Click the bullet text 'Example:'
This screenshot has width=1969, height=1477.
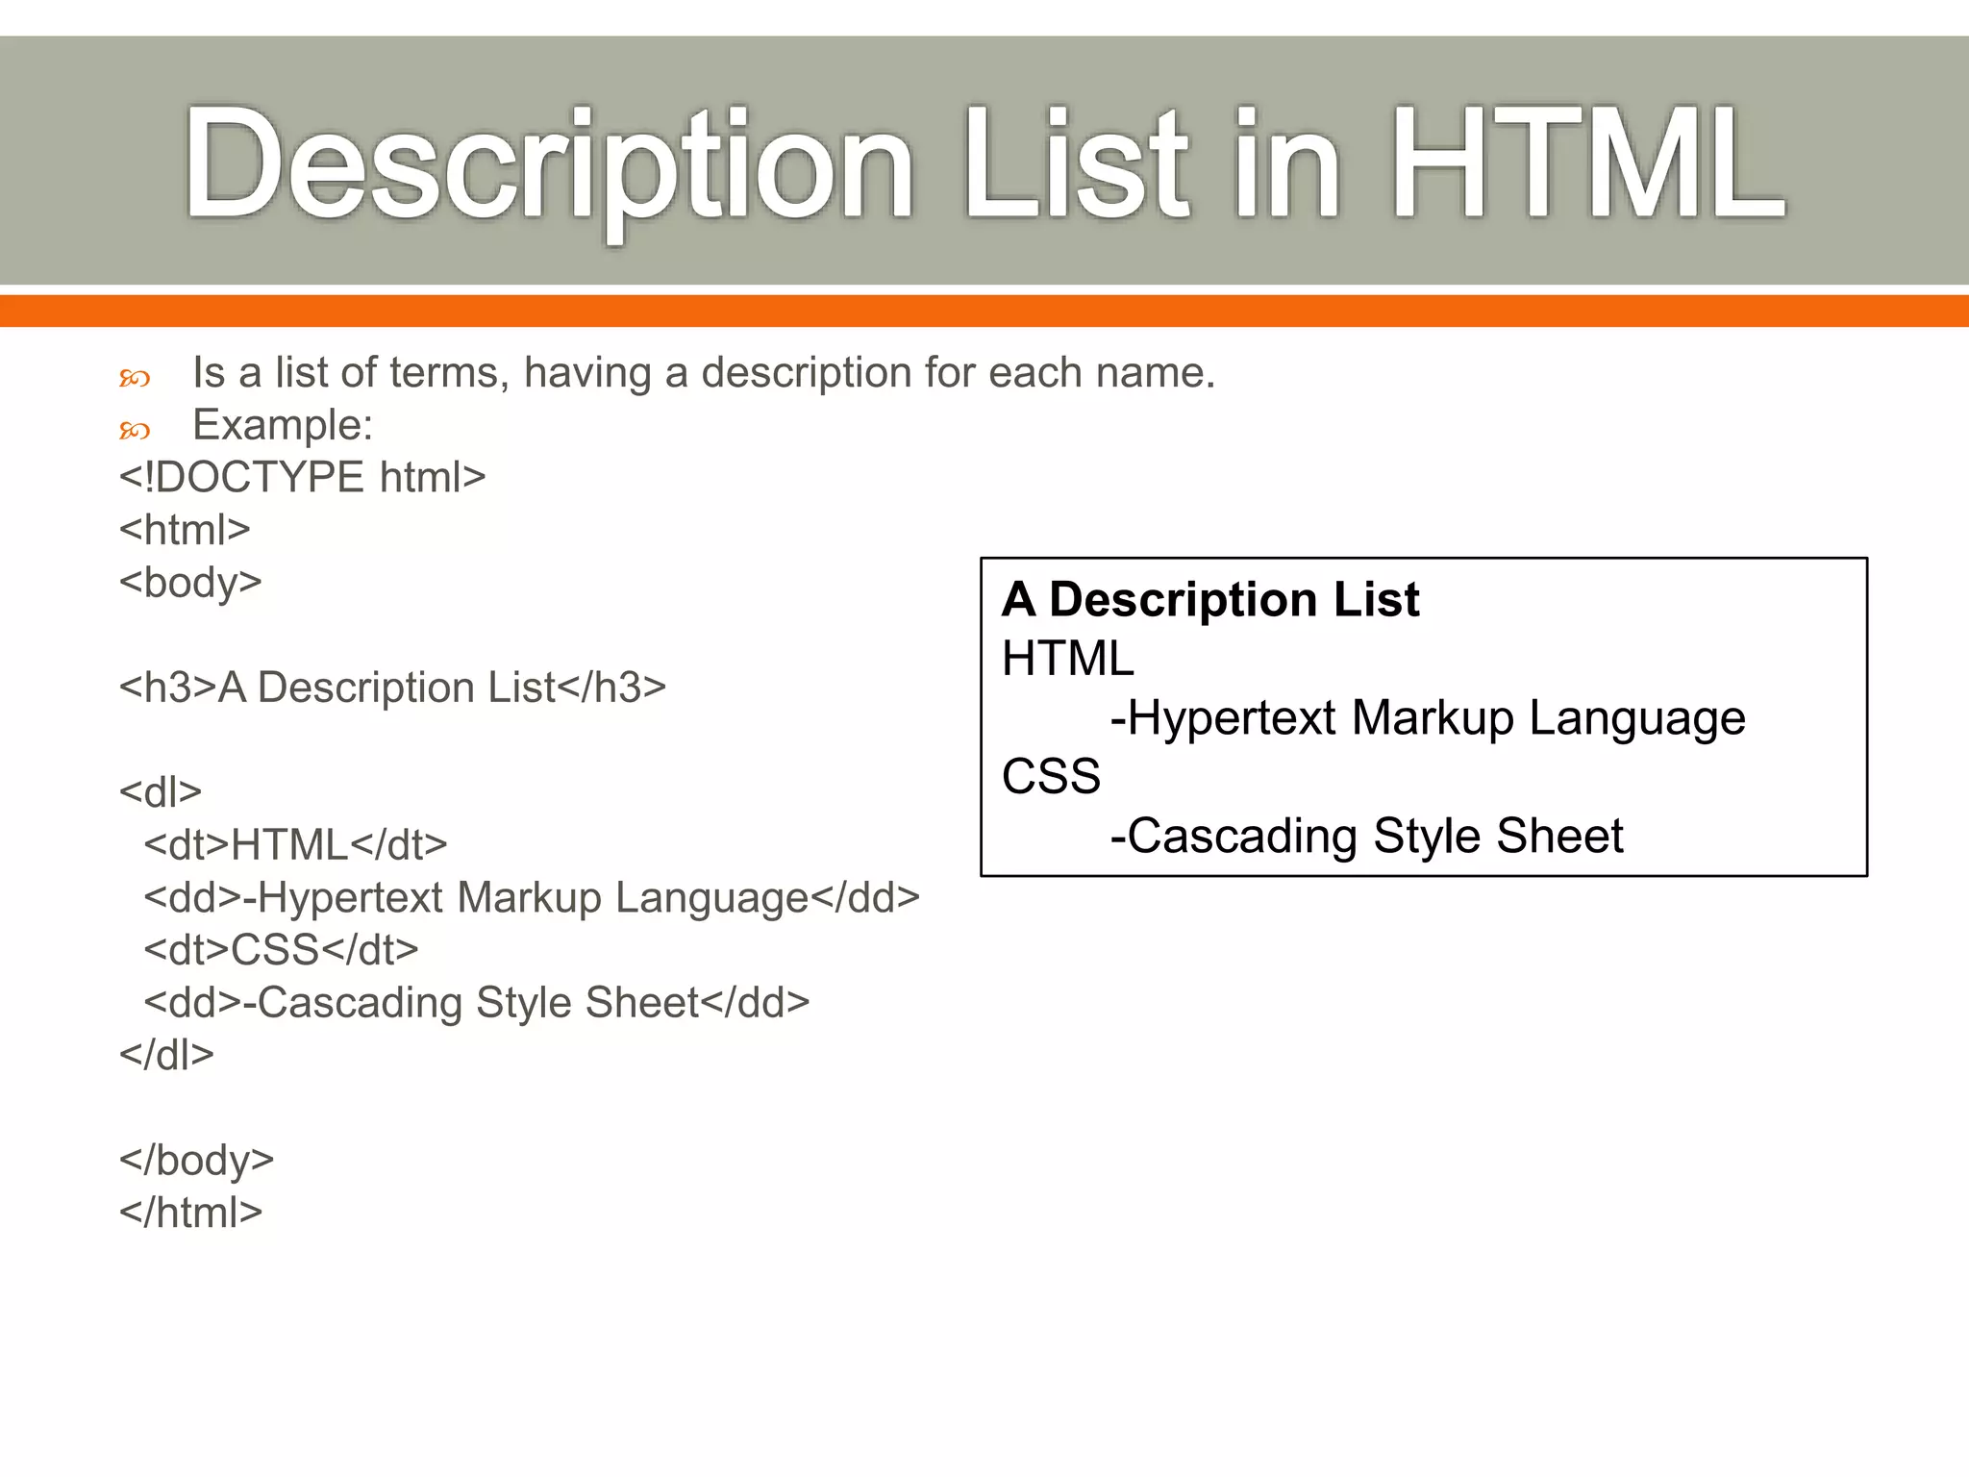click(x=283, y=425)
